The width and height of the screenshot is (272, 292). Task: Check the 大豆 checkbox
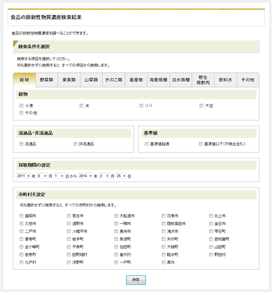[202, 106]
